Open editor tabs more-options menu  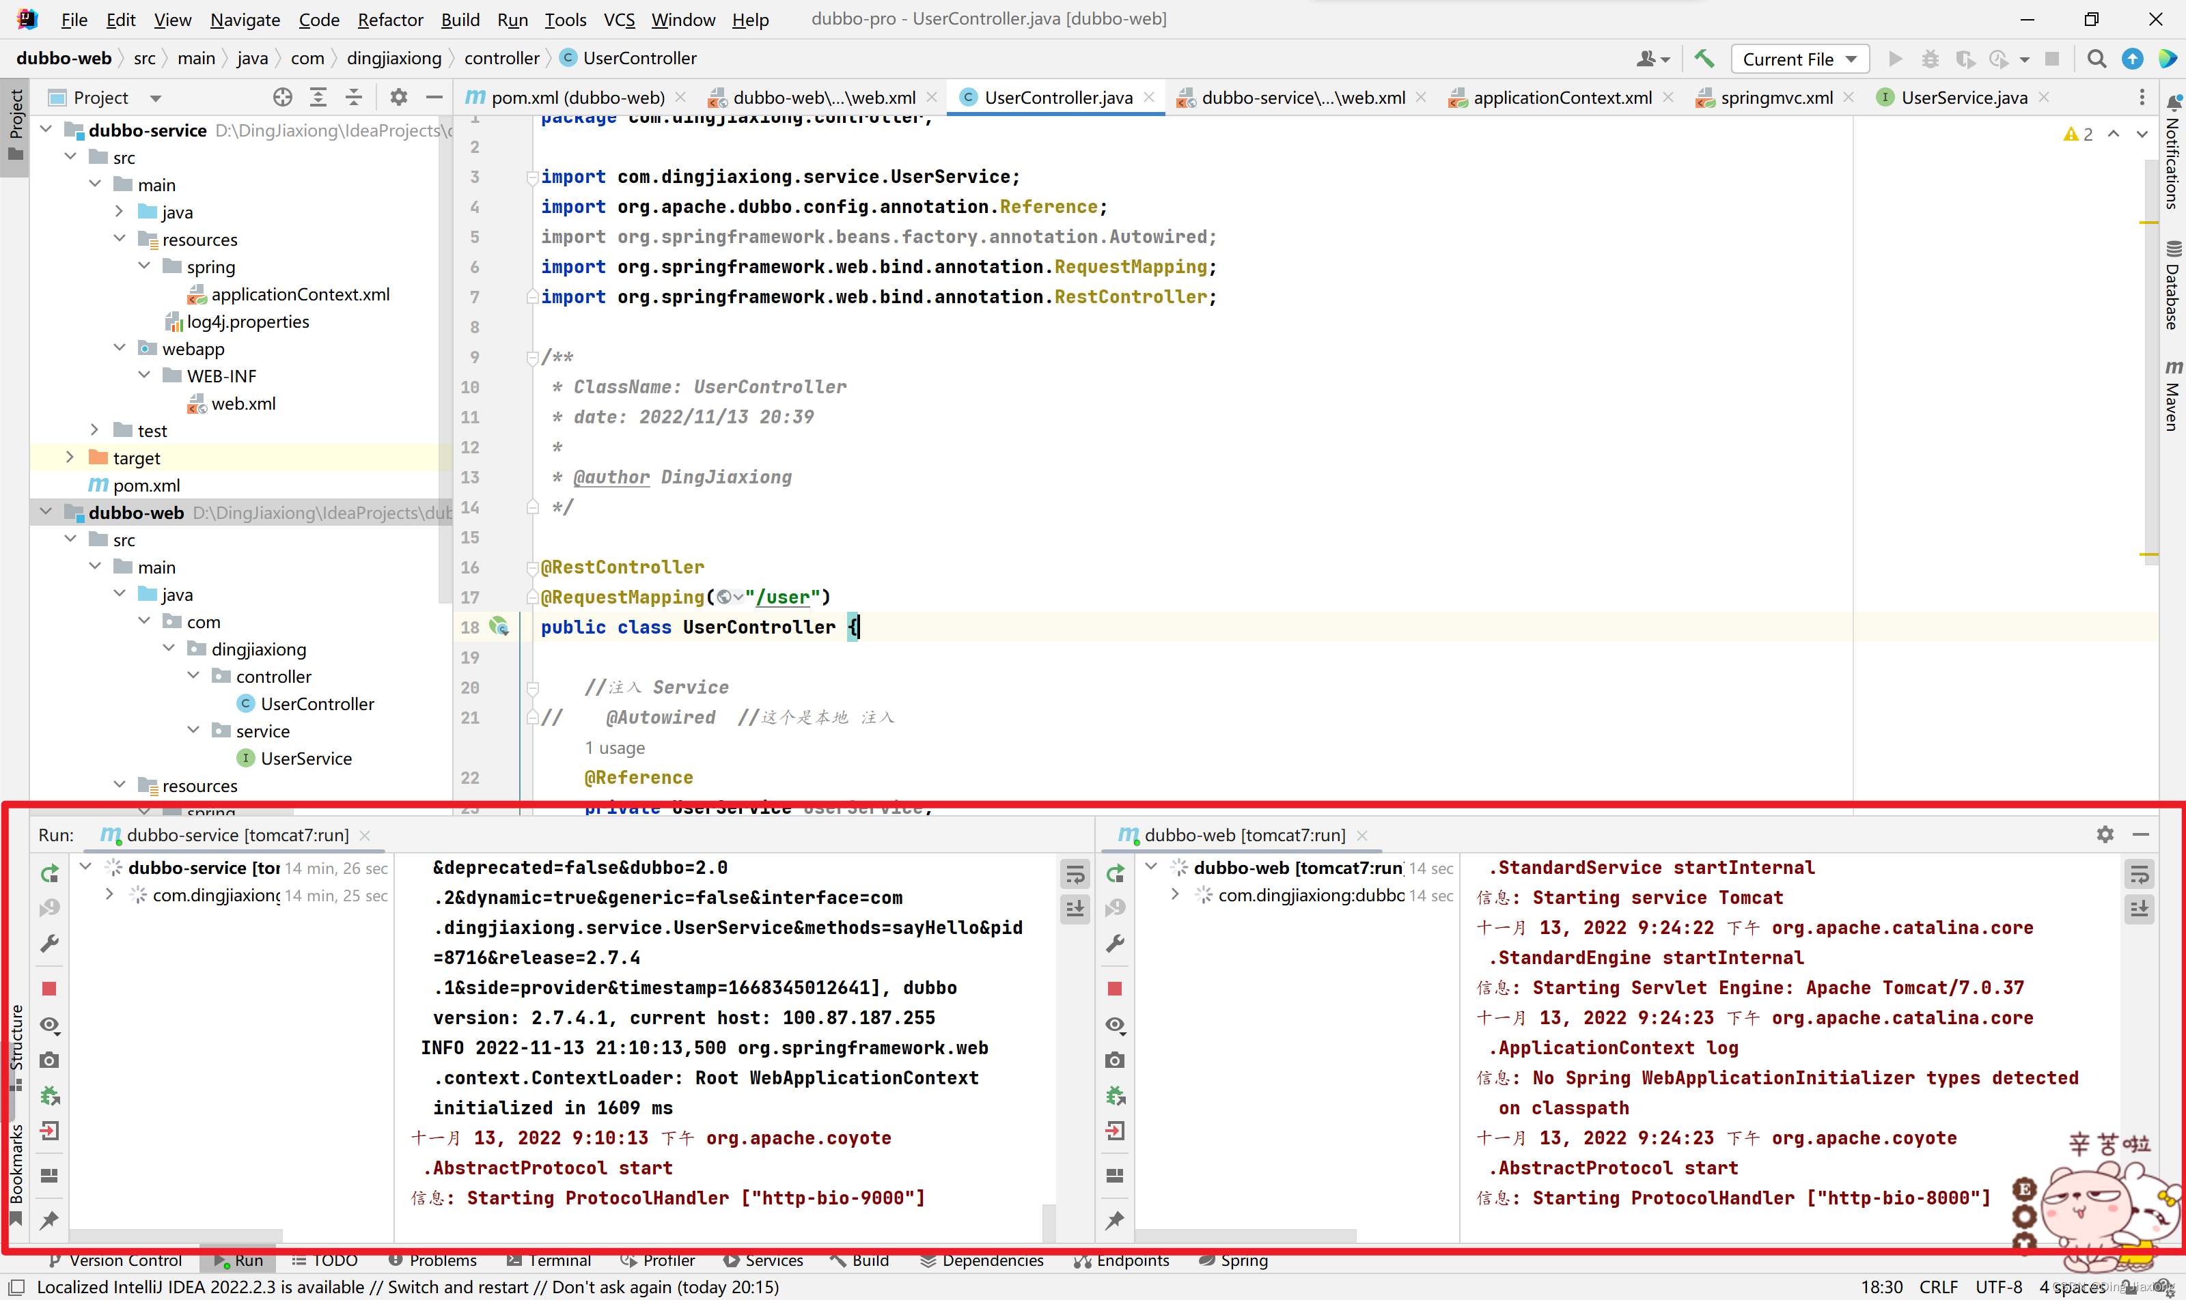pyautogui.click(x=2142, y=97)
